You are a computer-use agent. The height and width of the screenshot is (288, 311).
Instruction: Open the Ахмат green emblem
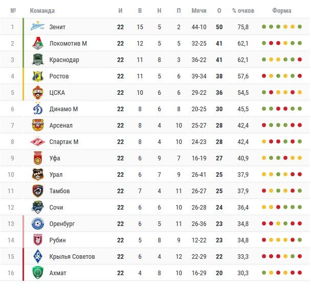[x=38, y=273]
